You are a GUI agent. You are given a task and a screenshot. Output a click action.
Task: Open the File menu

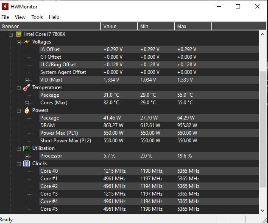(x=5, y=17)
